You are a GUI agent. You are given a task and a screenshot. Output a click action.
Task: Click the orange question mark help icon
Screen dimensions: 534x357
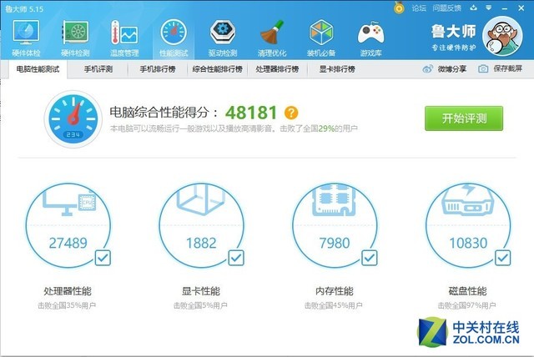pyautogui.click(x=291, y=113)
